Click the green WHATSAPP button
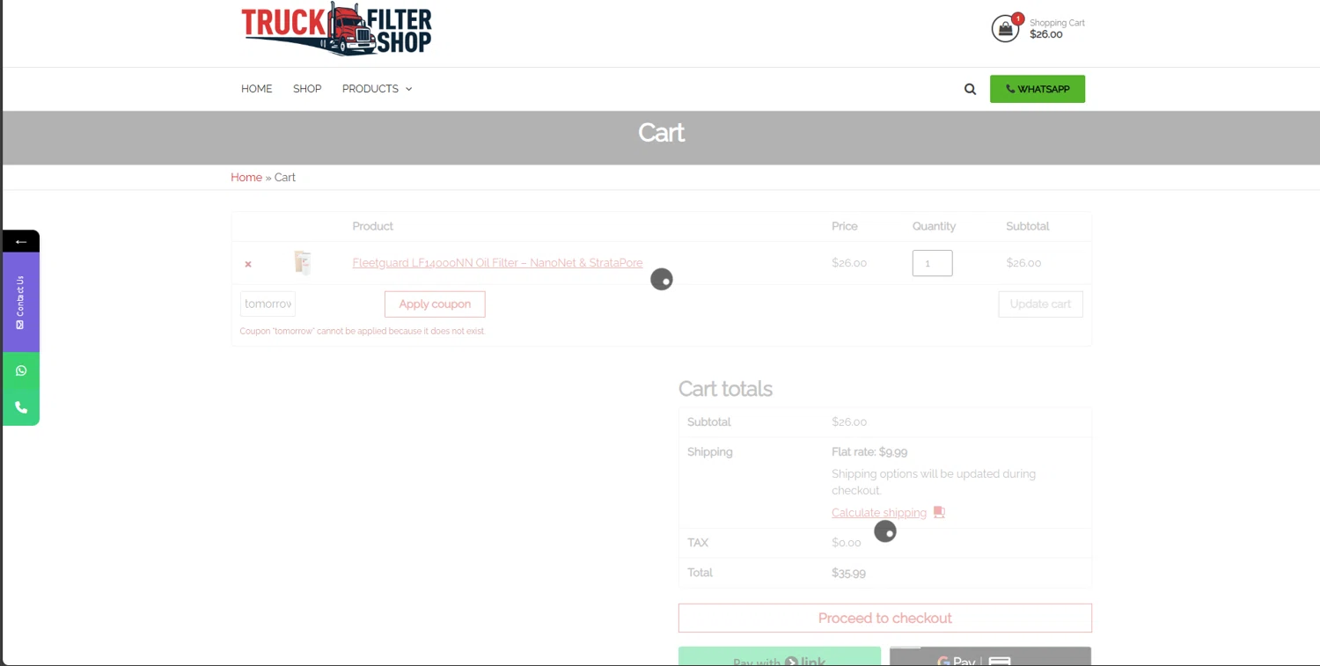The height and width of the screenshot is (666, 1320). point(1038,89)
